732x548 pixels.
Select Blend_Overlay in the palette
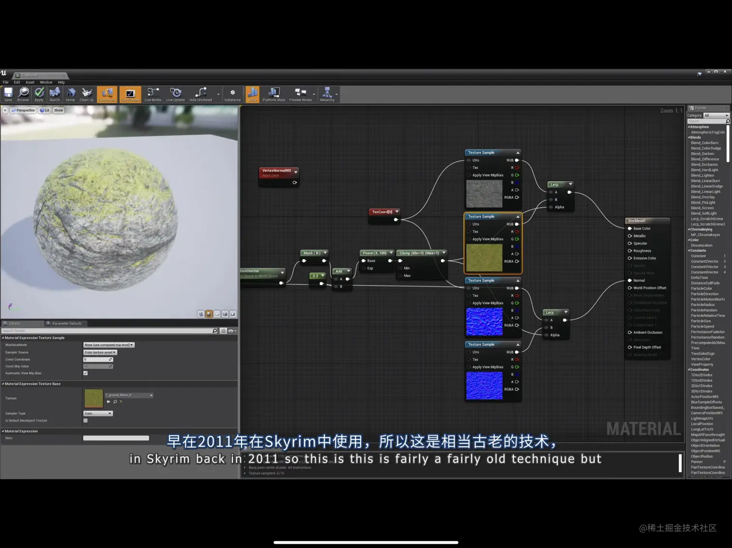coord(703,197)
